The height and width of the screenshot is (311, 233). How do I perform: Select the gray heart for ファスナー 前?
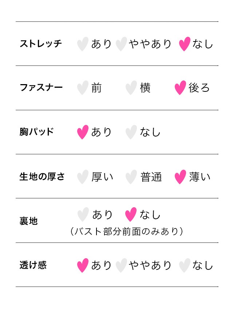(83, 88)
